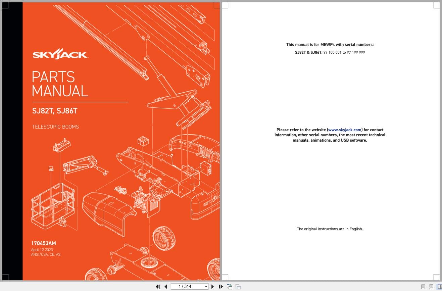Image resolution: width=442 pixels, height=291 pixels.
Task: Go back to the previous view
Action: tap(230, 286)
